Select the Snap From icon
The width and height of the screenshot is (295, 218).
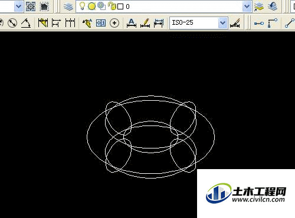tap(273, 23)
